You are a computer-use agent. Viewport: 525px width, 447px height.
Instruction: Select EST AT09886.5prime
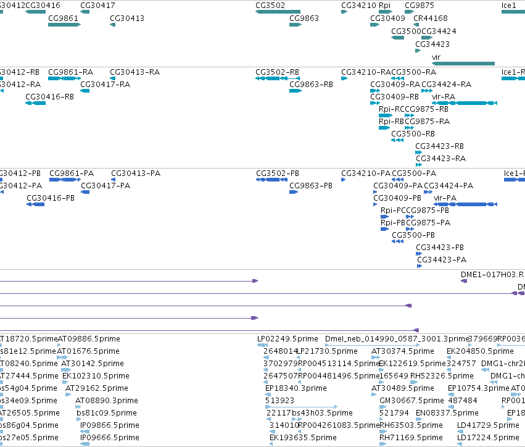click(x=59, y=345)
